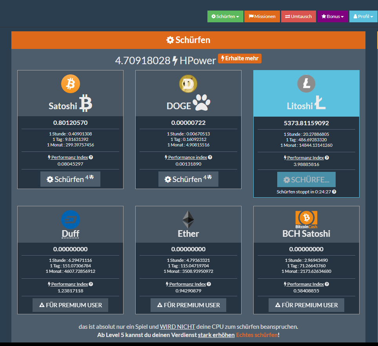
Task: Click the 4.70918028 HPower value
Action: coord(143,61)
